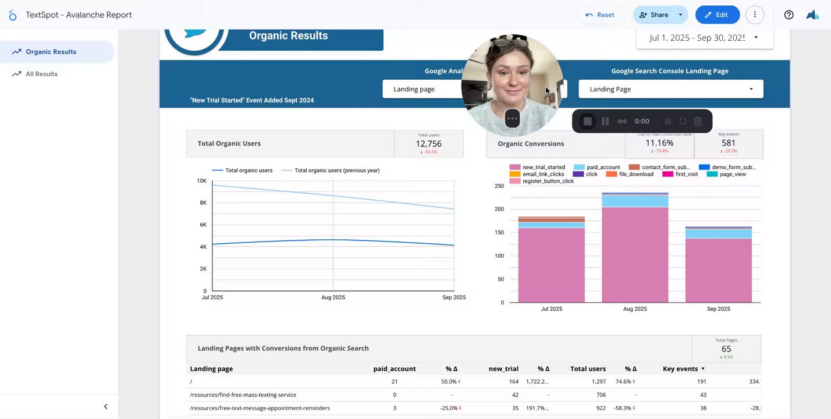The image size is (831, 419).
Task: Click the paid_account column header
Action: click(x=395, y=369)
